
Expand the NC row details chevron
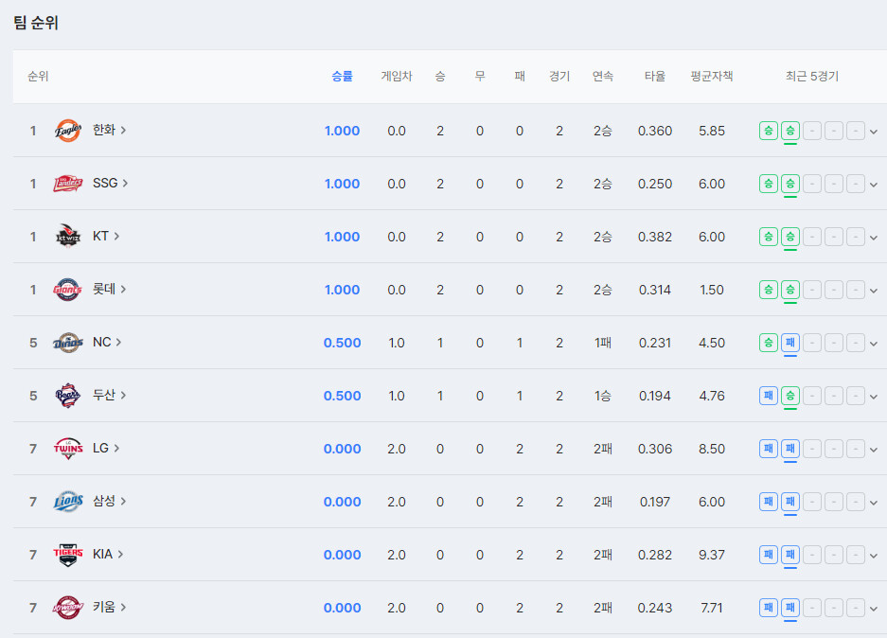(x=873, y=344)
